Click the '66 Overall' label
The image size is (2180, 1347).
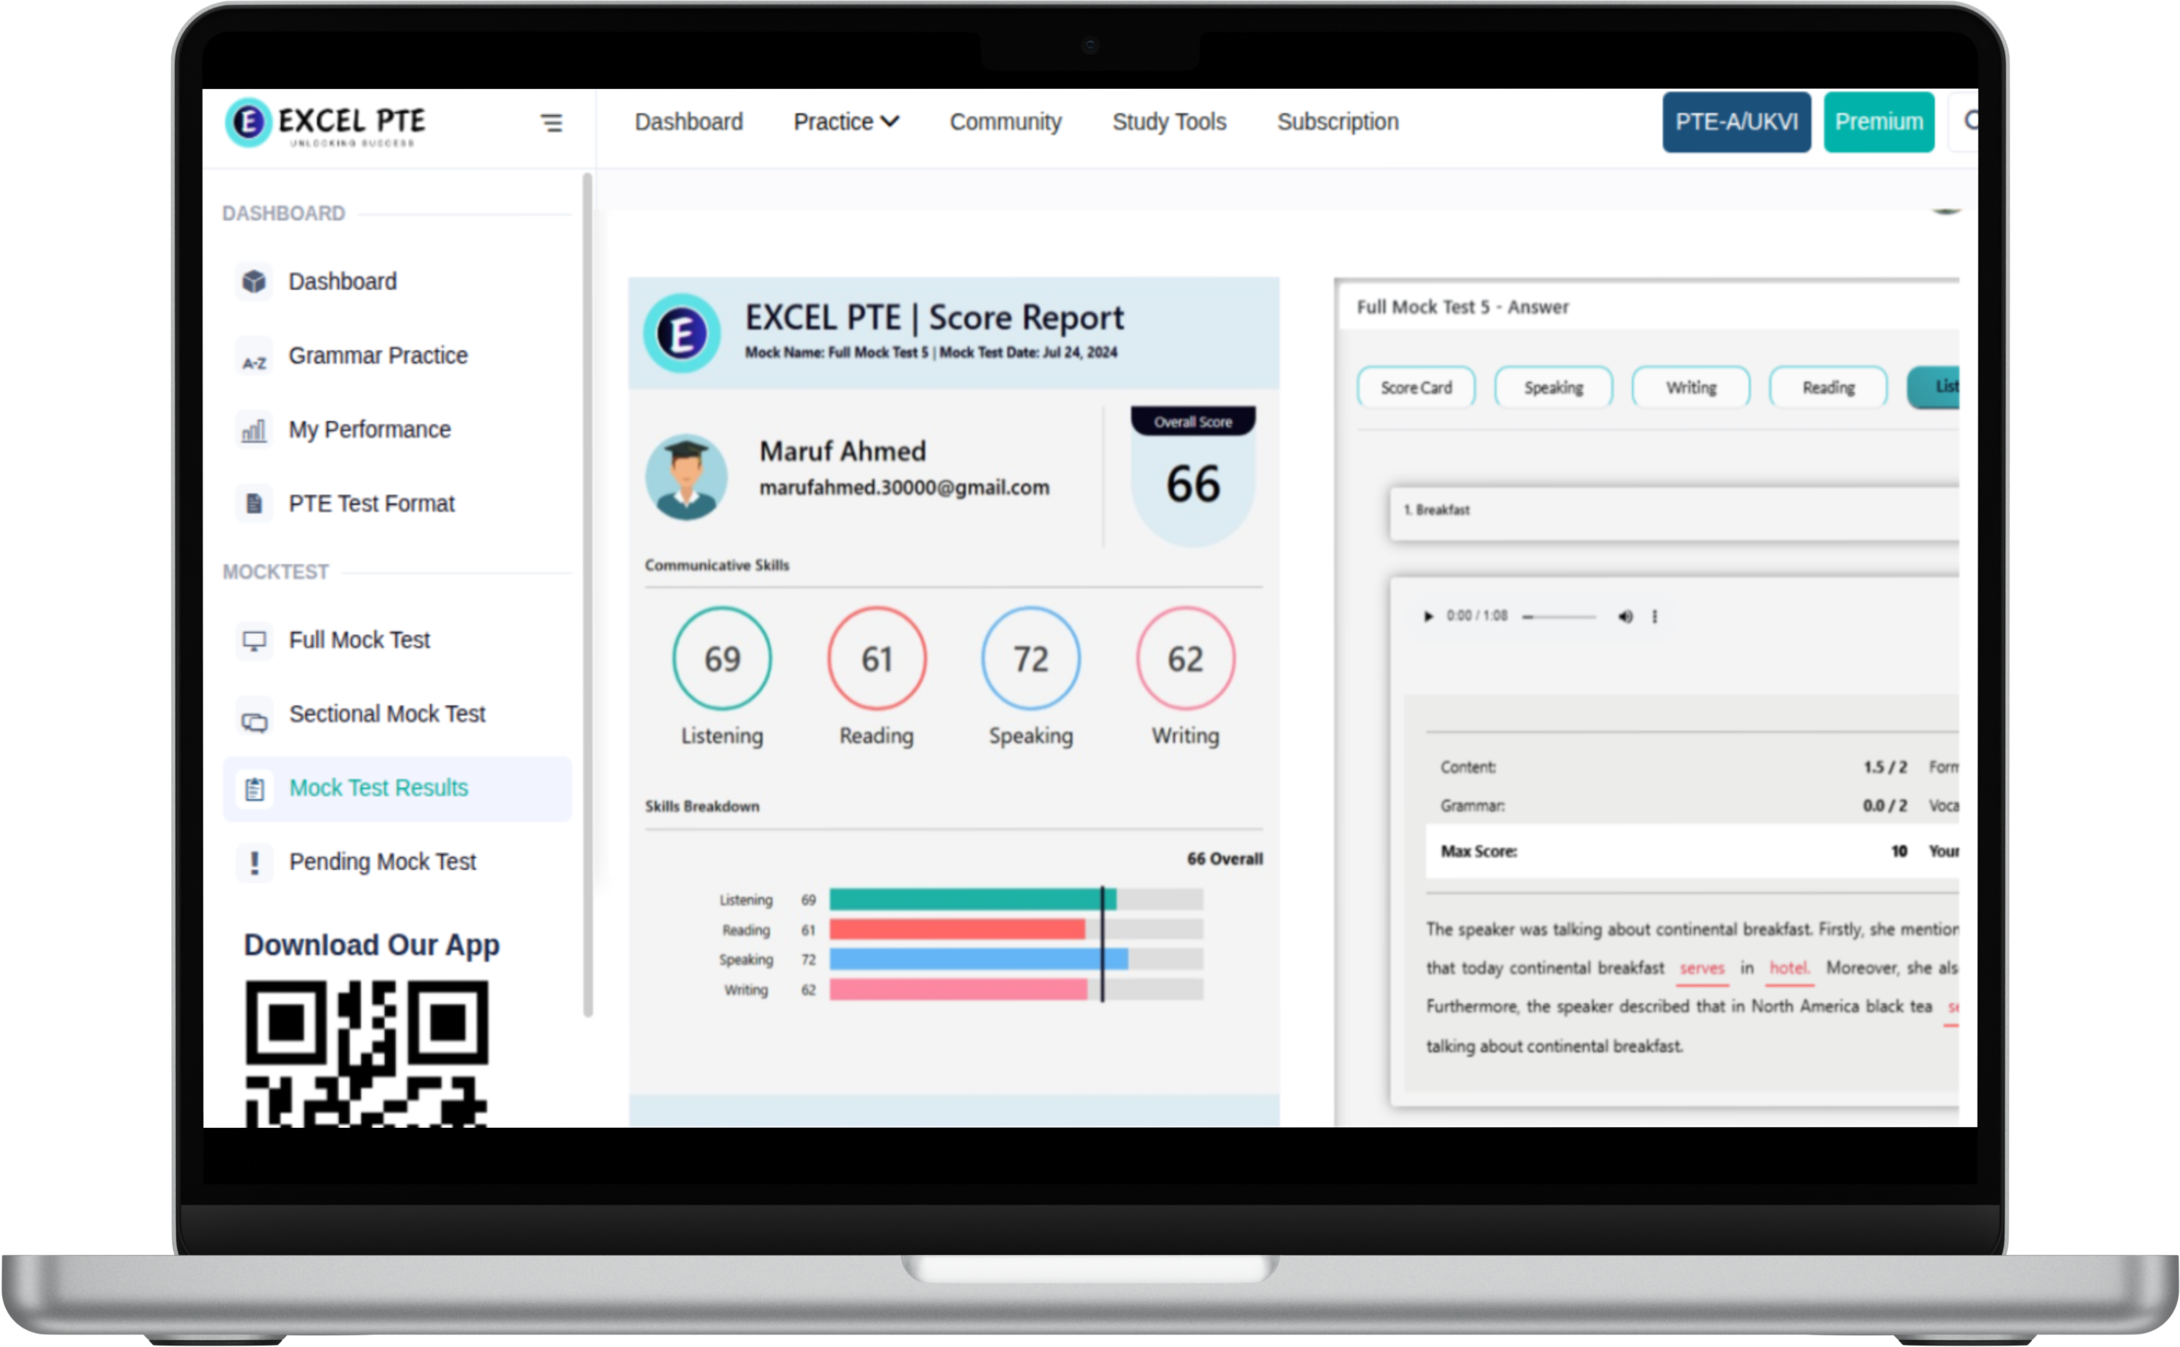[1224, 859]
